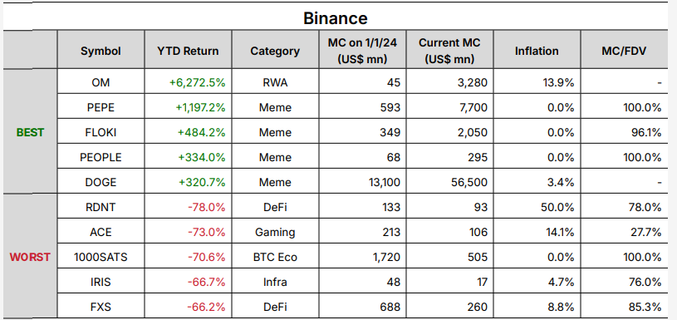Select the OM symbol cell
677x320 pixels.
101,81
